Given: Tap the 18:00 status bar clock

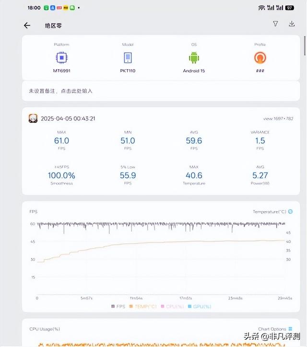Looking at the screenshot, I should pos(34,8).
